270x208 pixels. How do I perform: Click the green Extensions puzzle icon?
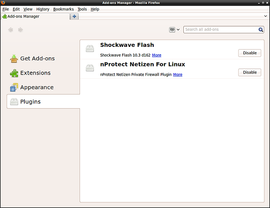(x=14, y=73)
